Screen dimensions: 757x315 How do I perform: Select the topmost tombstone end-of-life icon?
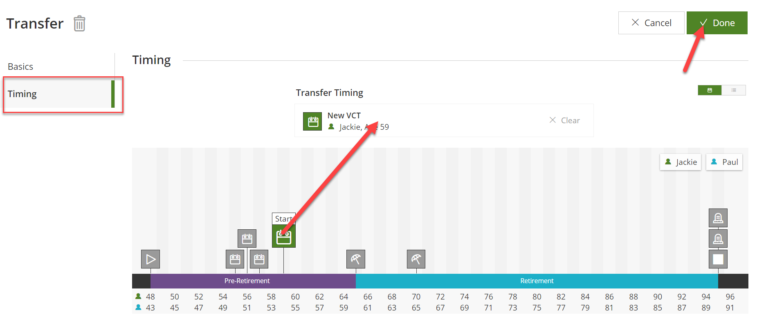coord(718,218)
